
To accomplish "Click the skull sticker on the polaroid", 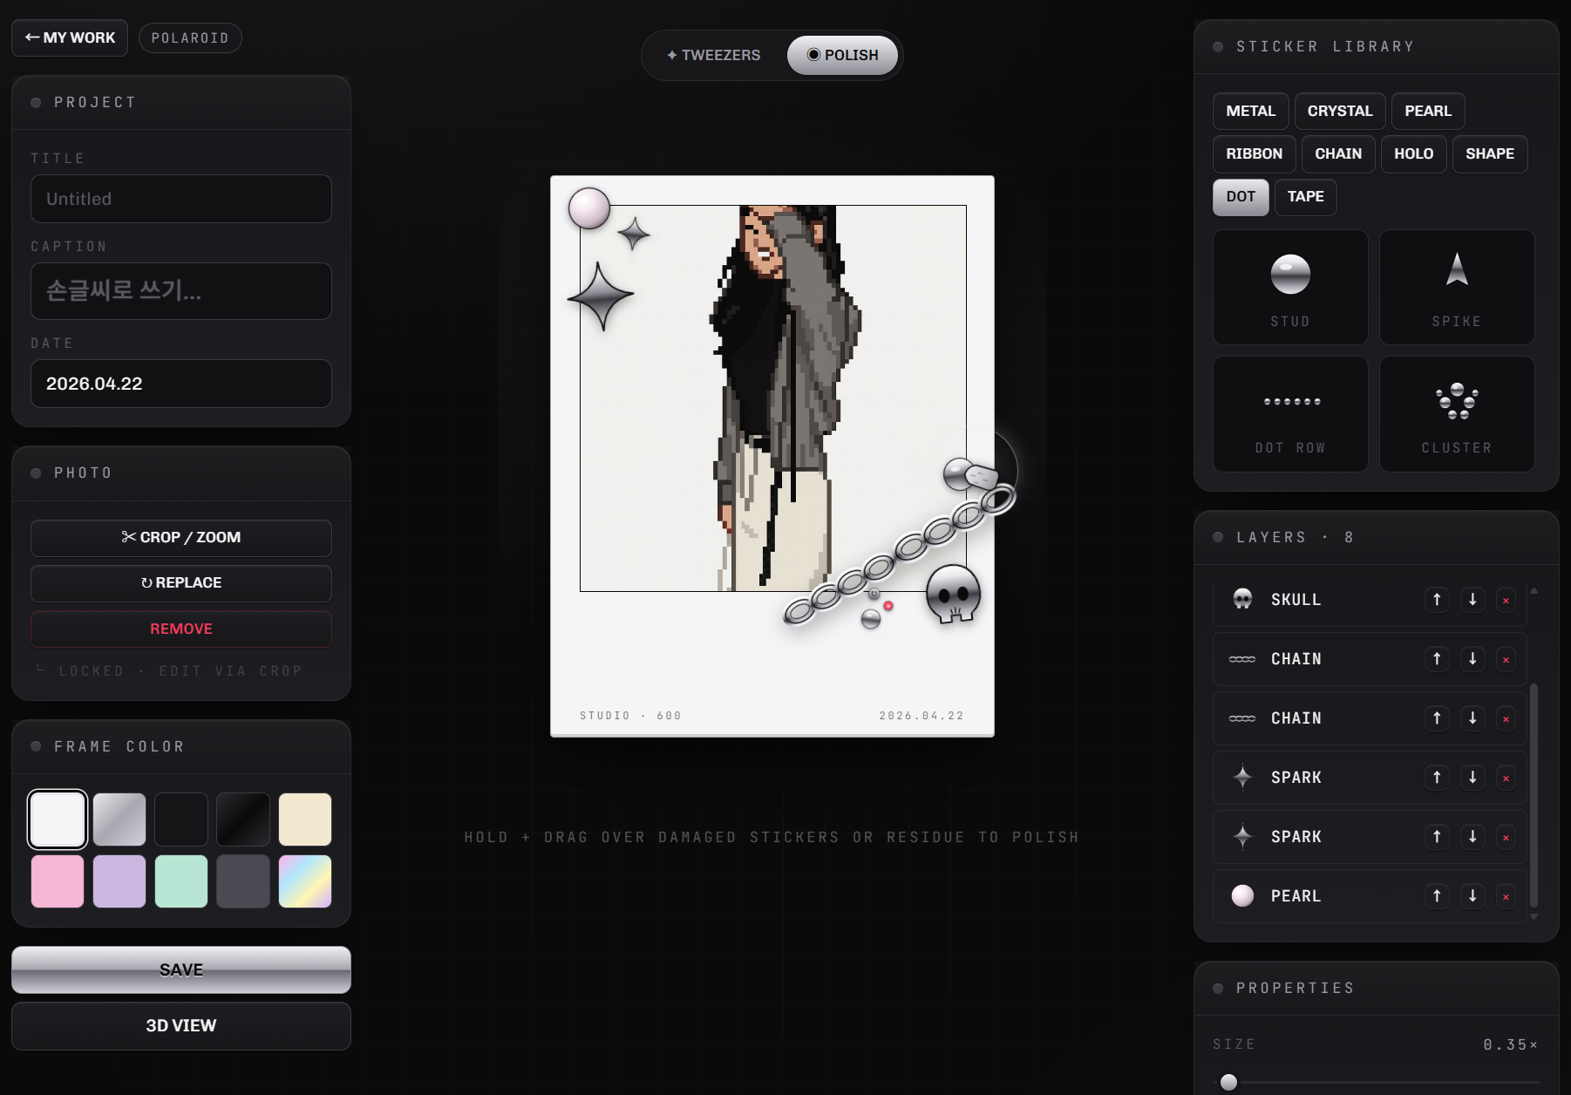I will [953, 594].
